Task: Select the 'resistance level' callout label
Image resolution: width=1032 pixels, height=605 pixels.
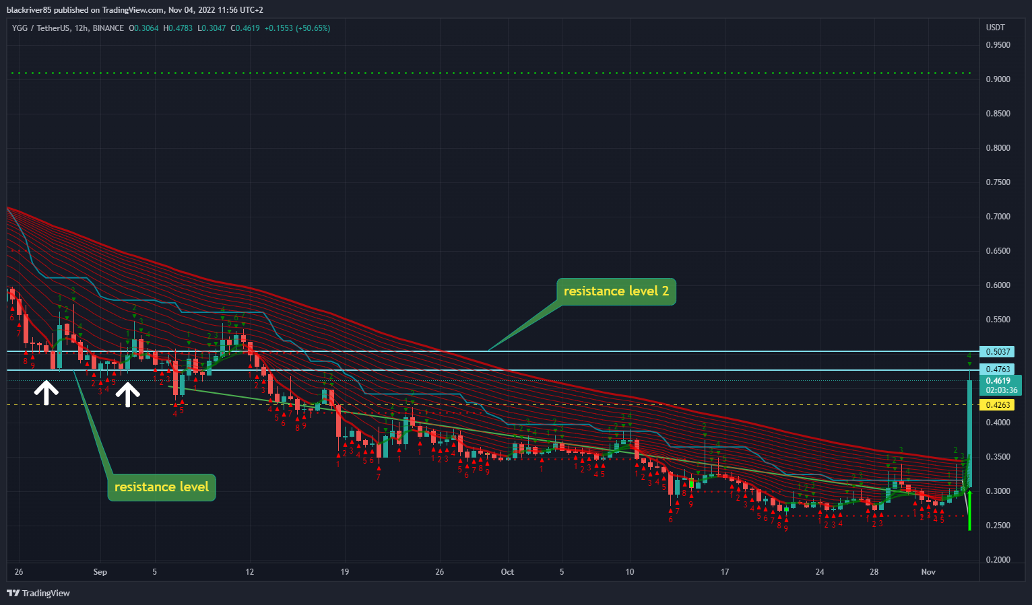Action: (x=162, y=487)
